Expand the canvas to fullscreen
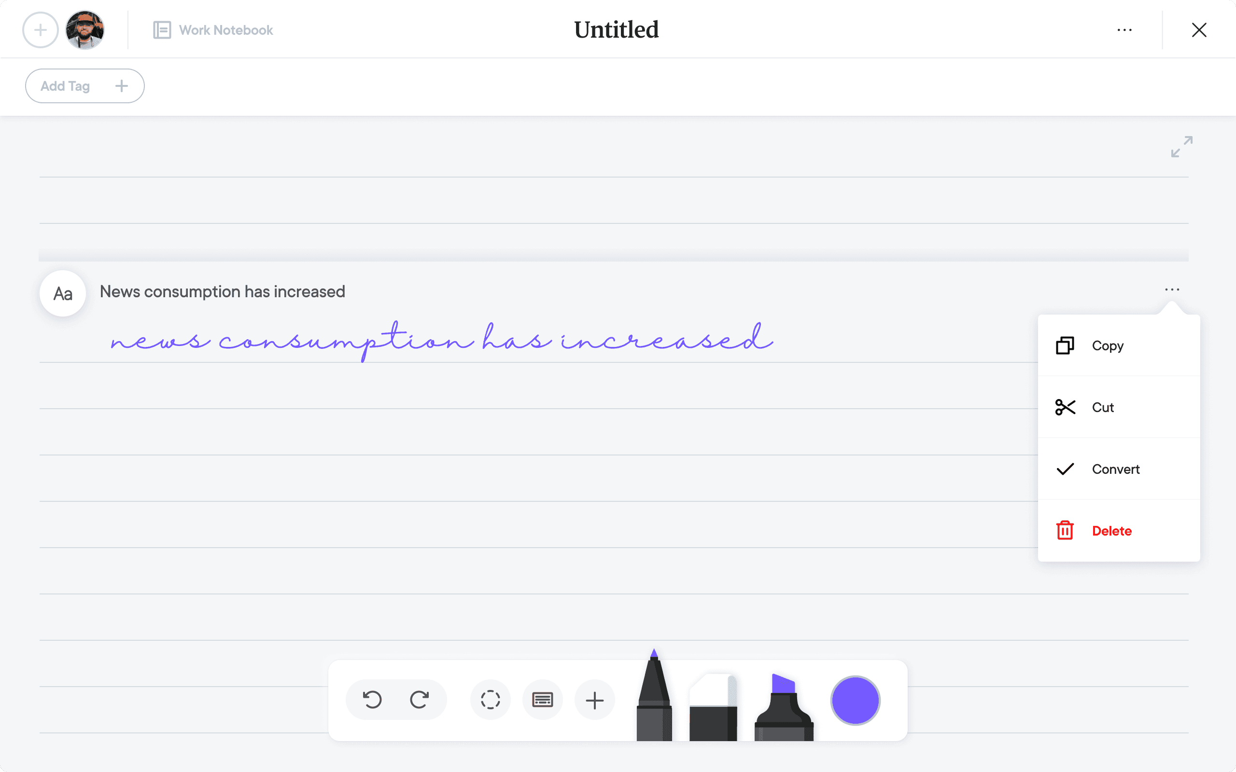Viewport: 1236px width, 772px height. click(x=1182, y=147)
